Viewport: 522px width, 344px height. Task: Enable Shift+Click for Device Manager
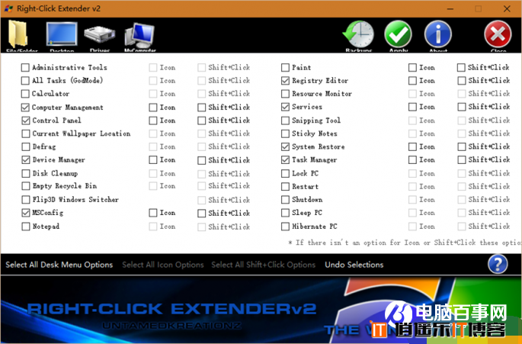tap(201, 160)
